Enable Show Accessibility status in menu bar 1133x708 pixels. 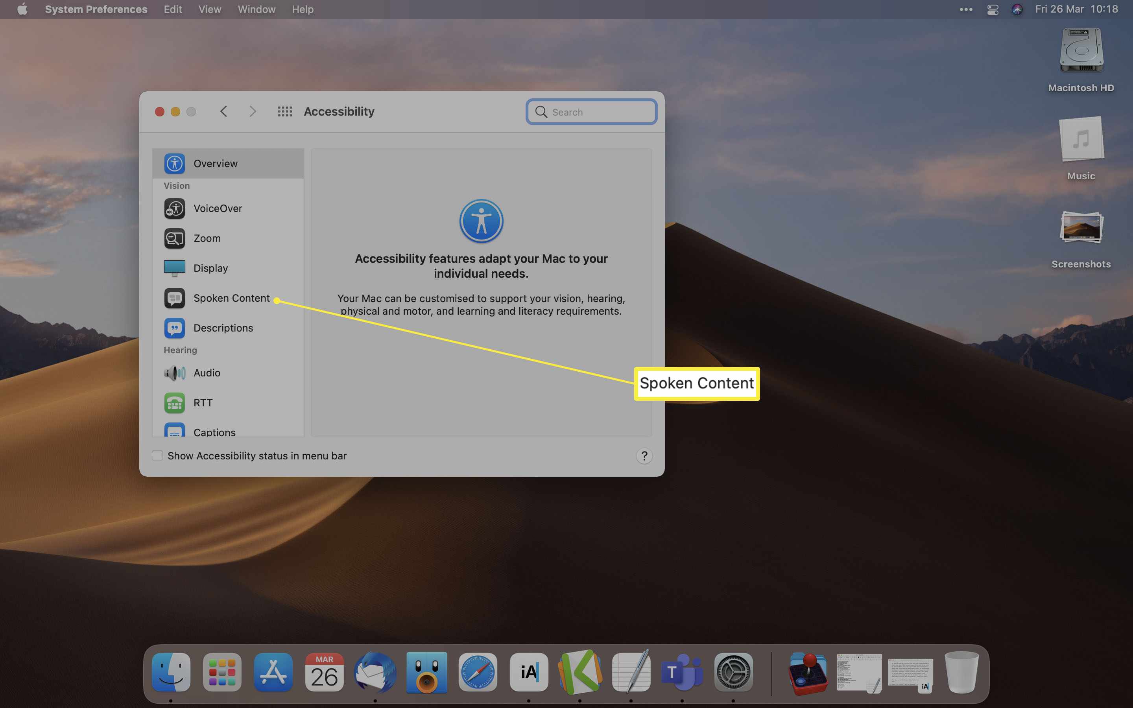pyautogui.click(x=157, y=455)
